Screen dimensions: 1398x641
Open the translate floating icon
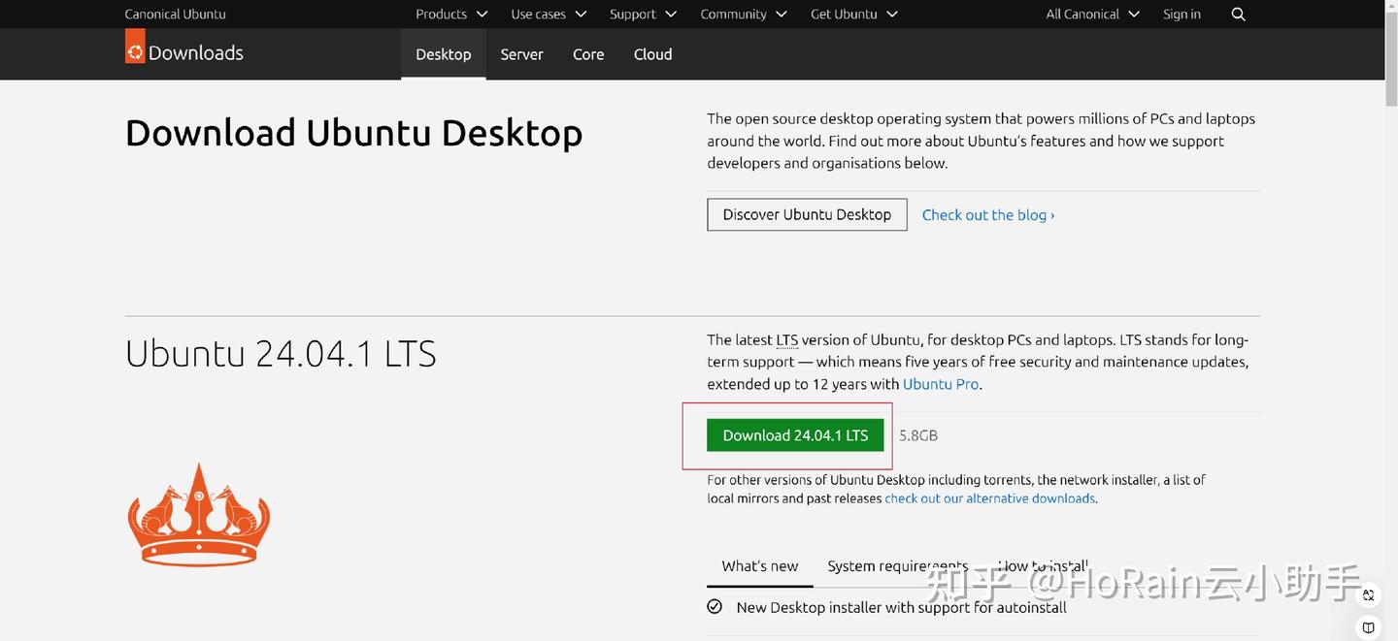(x=1368, y=594)
